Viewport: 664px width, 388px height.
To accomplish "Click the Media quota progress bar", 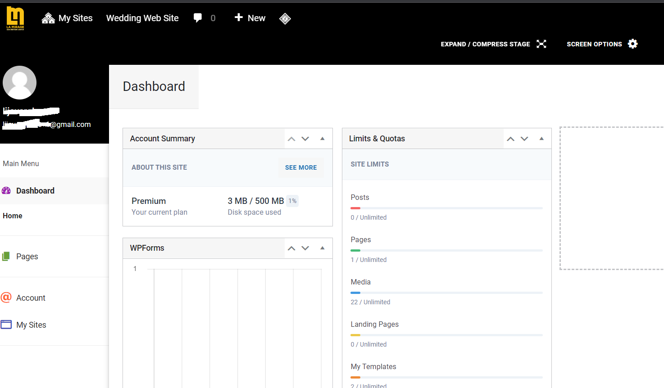I will (x=446, y=293).
